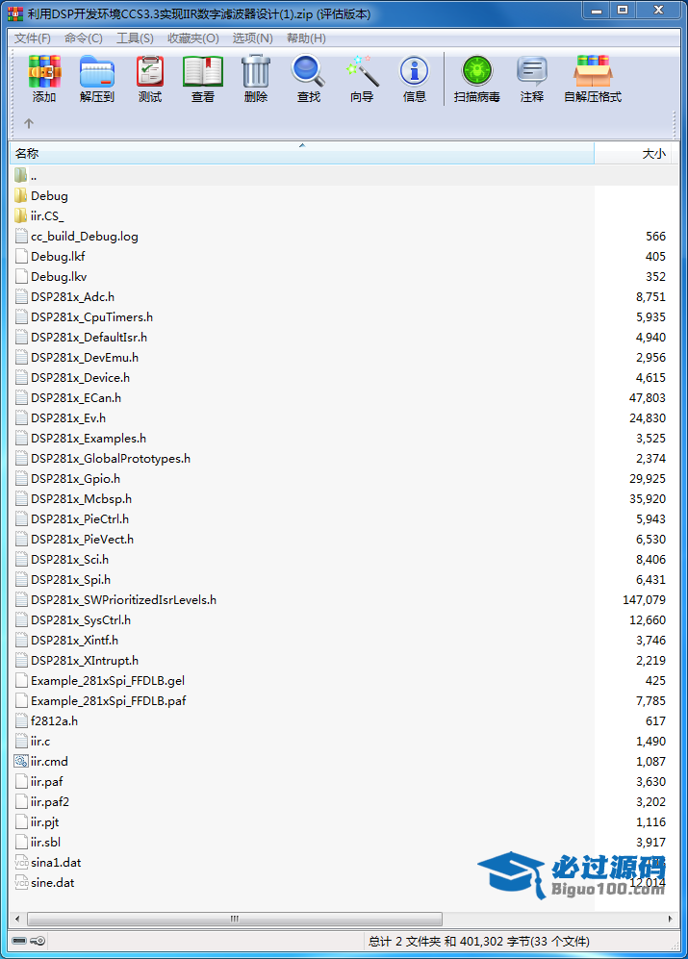Select the iir.cmd file icon
This screenshot has width=688, height=959.
click(21, 762)
